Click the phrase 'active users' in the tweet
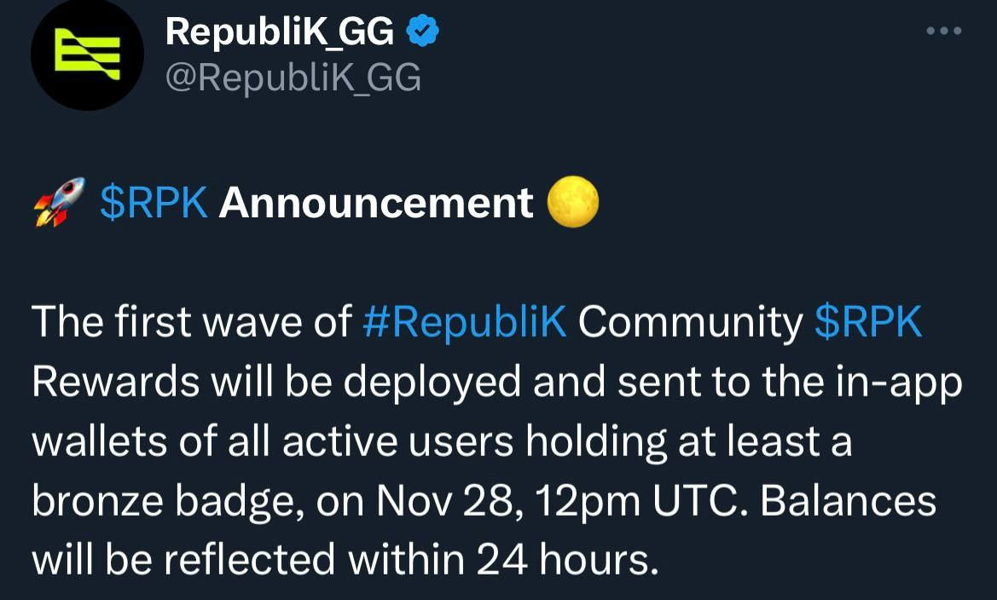Screen dimensions: 997x600 [x=397, y=441]
